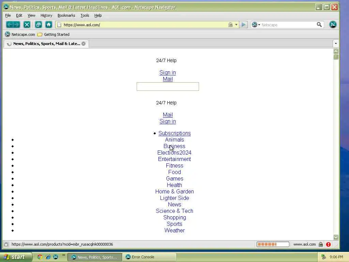The image size is (349, 262).
Task: Go to the Home page icon
Action: tap(49, 25)
